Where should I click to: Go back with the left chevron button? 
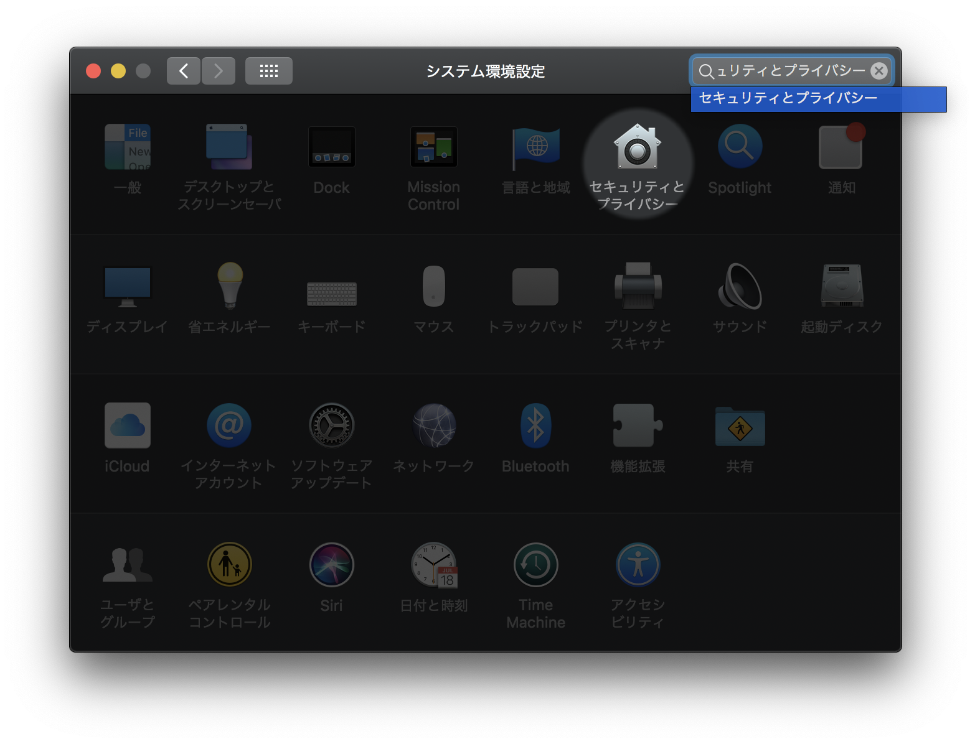[x=184, y=71]
